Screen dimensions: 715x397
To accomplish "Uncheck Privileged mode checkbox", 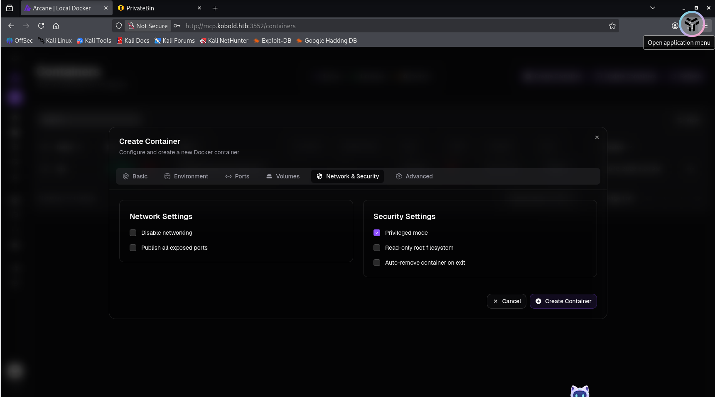I will (x=377, y=233).
